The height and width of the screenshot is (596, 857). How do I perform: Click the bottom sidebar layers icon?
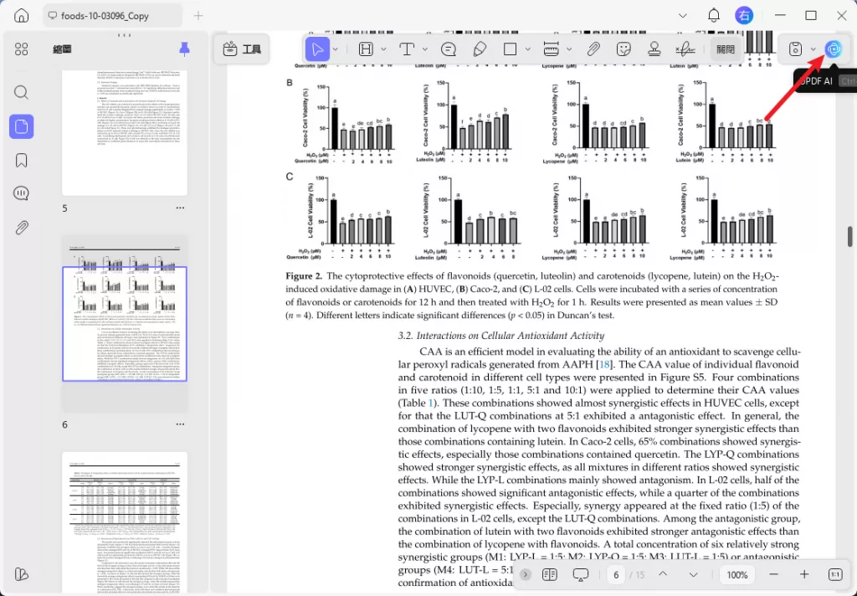[21, 574]
